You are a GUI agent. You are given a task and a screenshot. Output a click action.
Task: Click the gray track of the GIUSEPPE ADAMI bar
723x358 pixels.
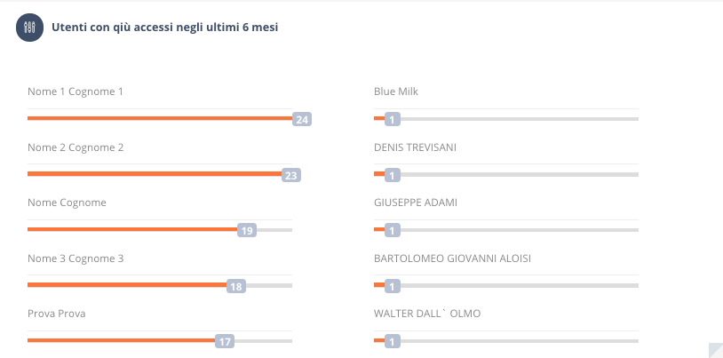pos(520,230)
